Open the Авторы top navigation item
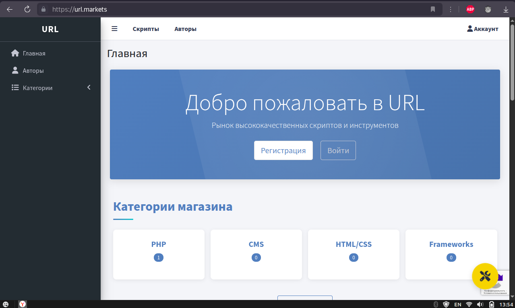Viewport: 515px width, 308px height. (x=185, y=29)
